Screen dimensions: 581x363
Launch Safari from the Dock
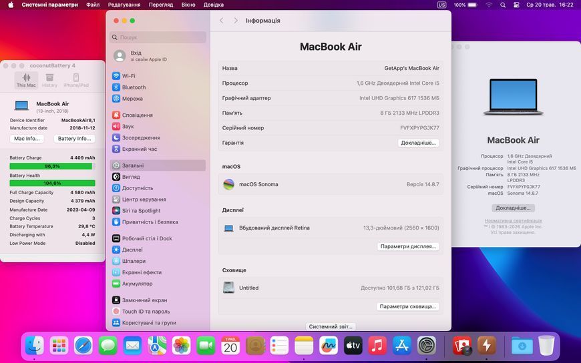click(83, 346)
